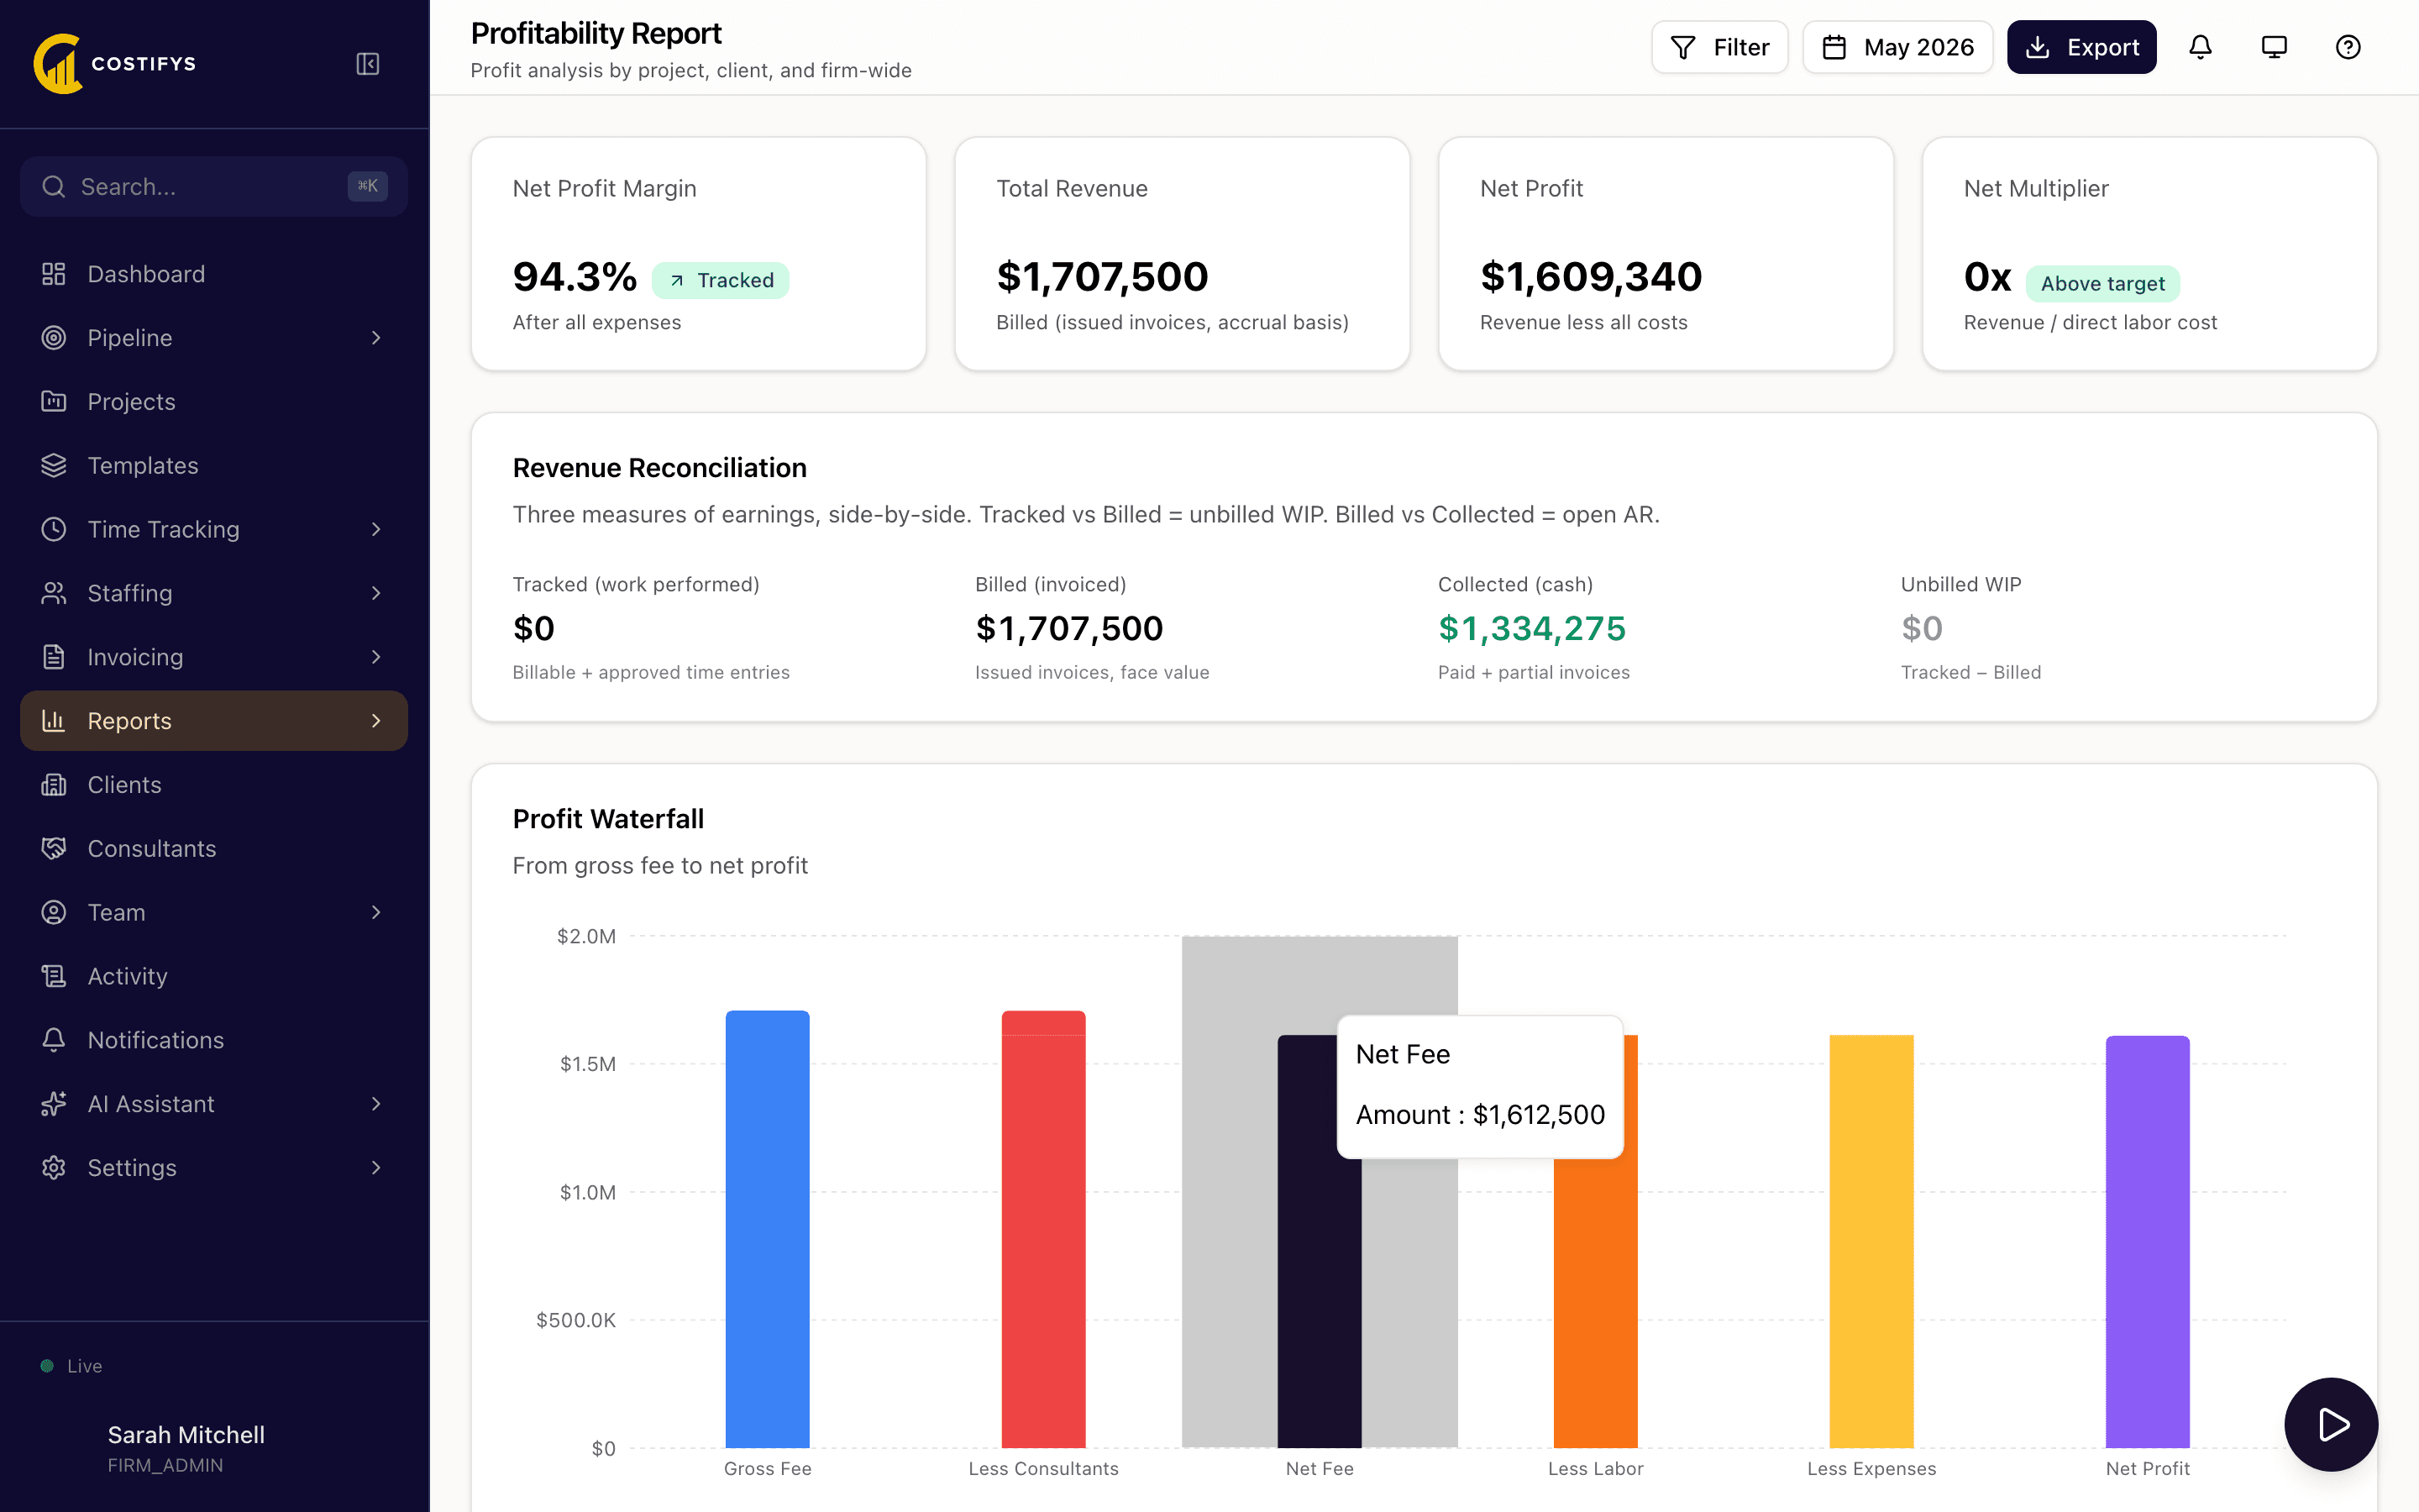Open the Consultants section
The width and height of the screenshot is (2419, 1512).
(214, 849)
